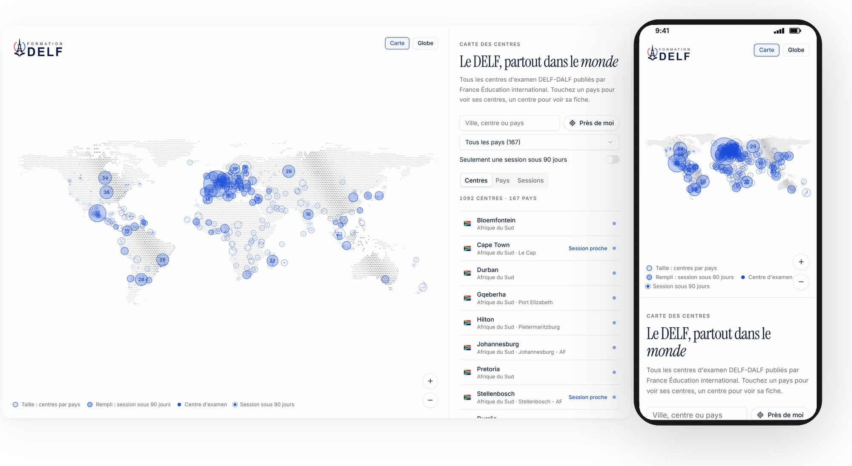This screenshot has width=852, height=466.
Task: Click the Formation DELF logo in desktop view
Action: [x=38, y=48]
